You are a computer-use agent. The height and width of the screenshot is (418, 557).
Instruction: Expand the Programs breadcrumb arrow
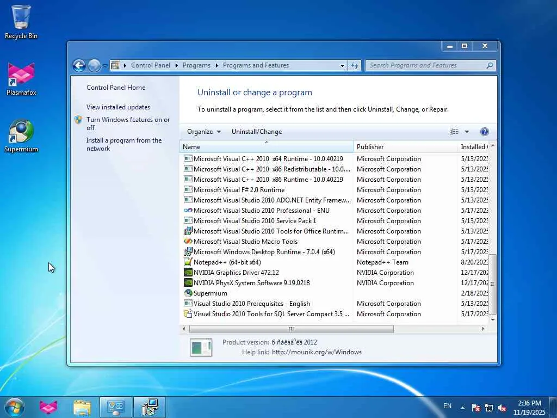coord(216,65)
